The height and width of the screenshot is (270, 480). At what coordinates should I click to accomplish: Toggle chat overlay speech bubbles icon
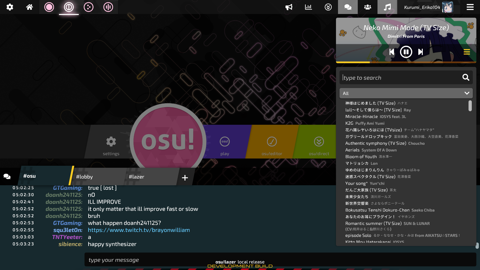[x=348, y=7]
